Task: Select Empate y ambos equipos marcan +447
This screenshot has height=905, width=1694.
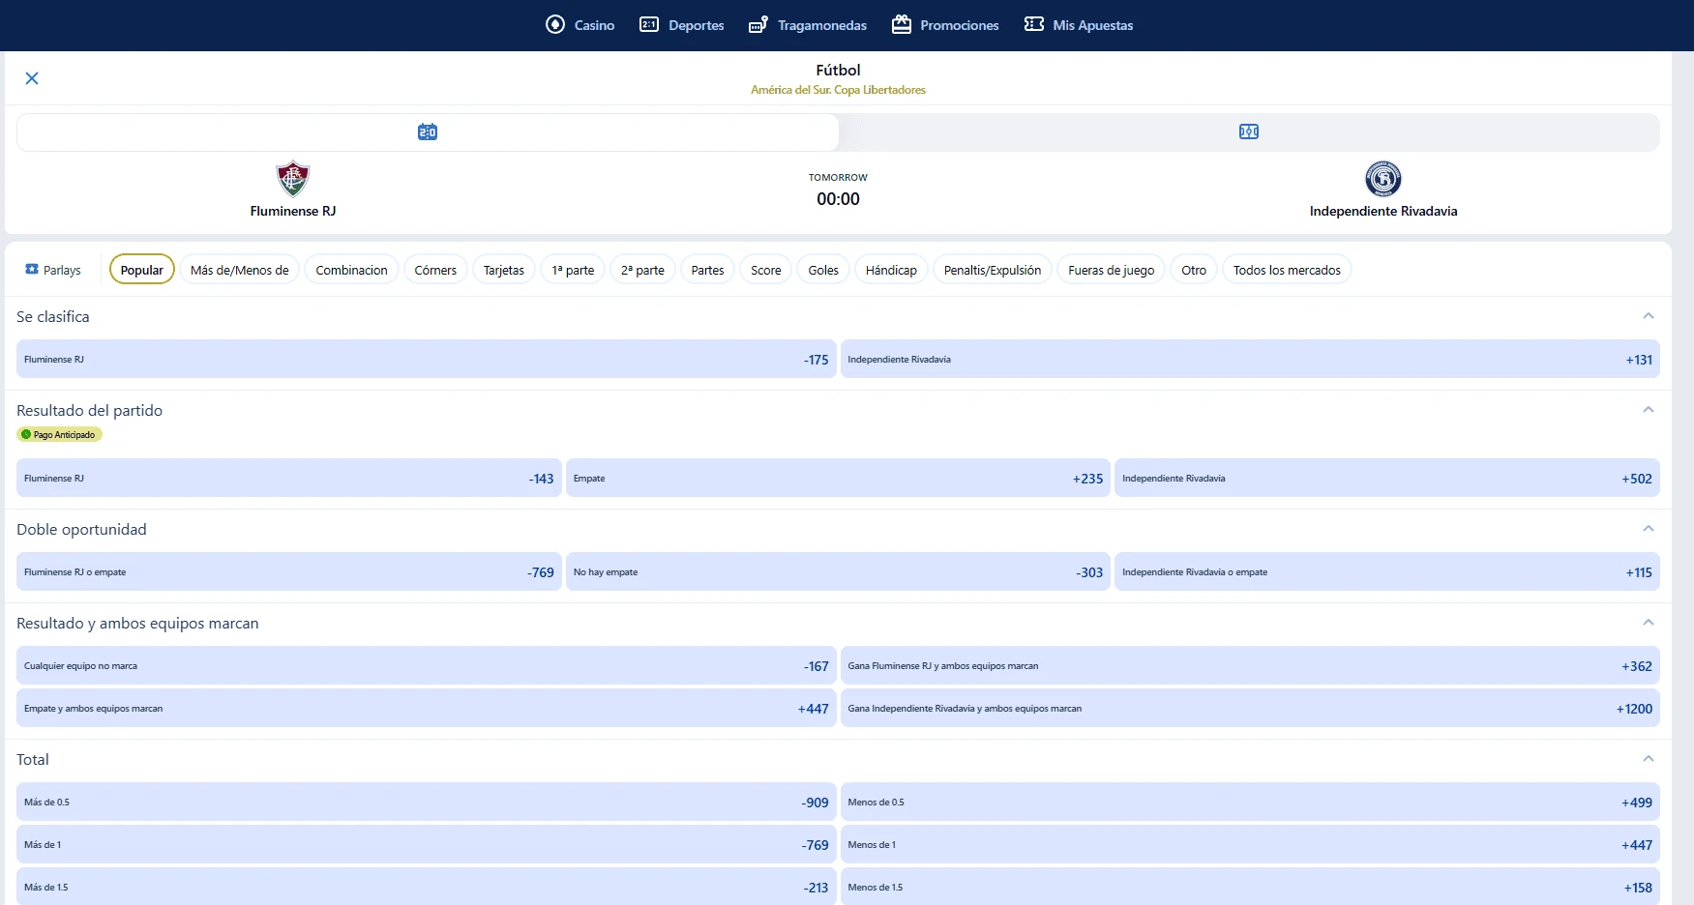Action: 427,708
